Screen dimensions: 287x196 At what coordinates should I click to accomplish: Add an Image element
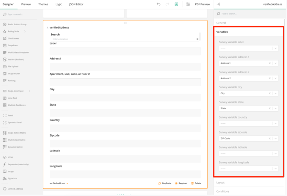(x=8, y=171)
